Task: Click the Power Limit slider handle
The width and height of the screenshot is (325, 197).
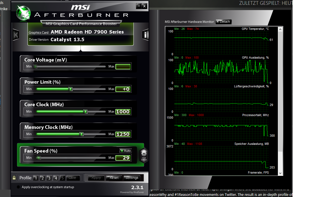Action: (x=71, y=89)
